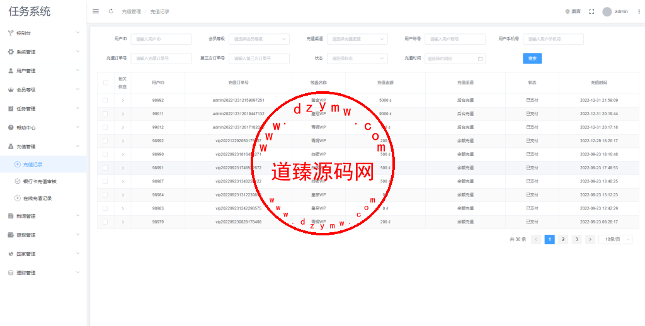Click the 任务管理 clipboard icon
Screen dimensions: 645x326
click(11, 108)
